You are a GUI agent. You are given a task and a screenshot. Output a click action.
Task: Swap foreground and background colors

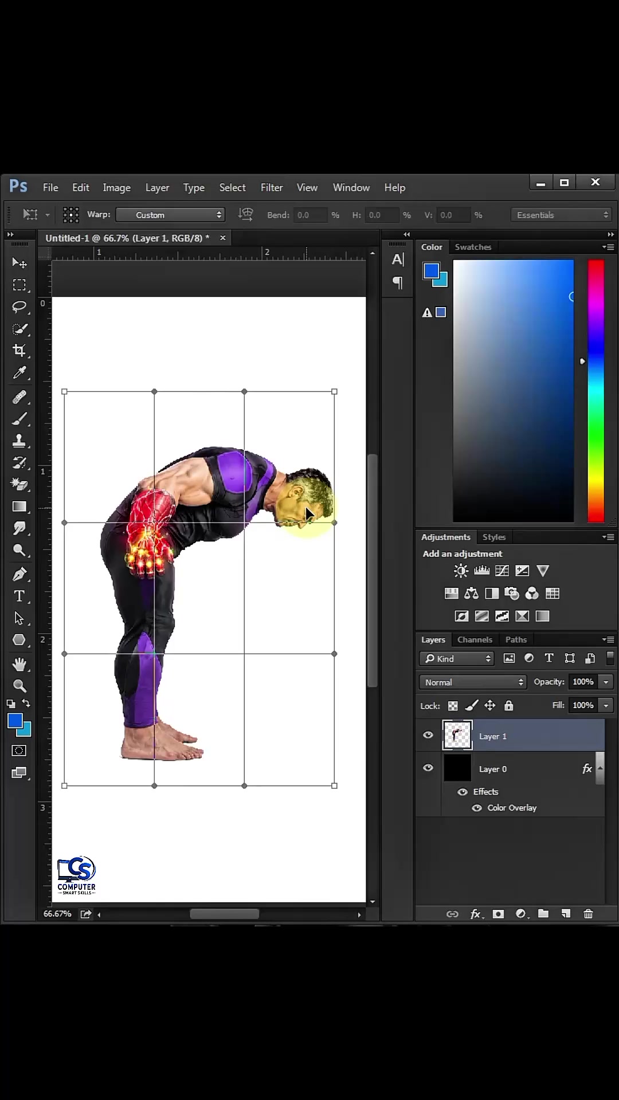tap(26, 704)
